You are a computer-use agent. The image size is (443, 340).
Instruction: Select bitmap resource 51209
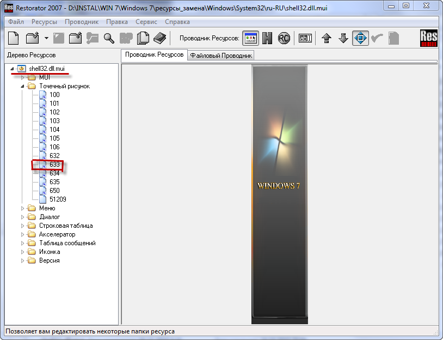pyautogui.click(x=58, y=199)
